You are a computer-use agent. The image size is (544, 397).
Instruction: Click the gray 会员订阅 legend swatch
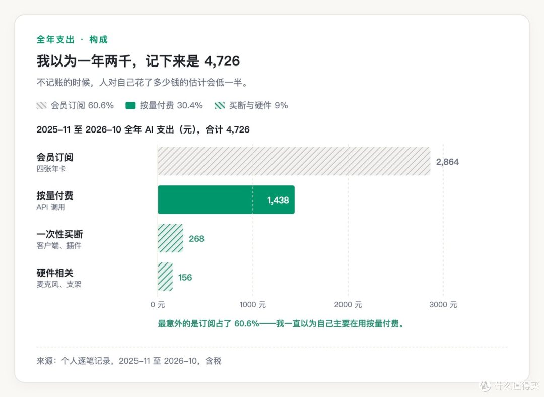(42, 105)
